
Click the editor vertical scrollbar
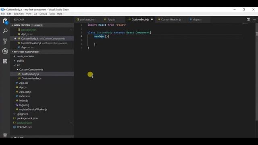click(256, 72)
